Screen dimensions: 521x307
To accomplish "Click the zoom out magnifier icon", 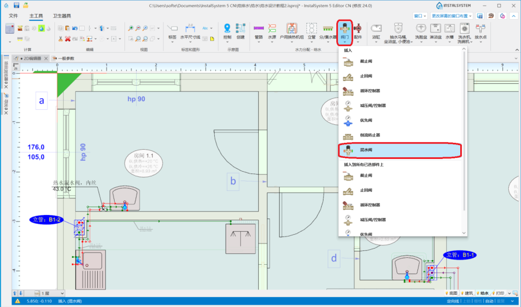I will (x=138, y=28).
